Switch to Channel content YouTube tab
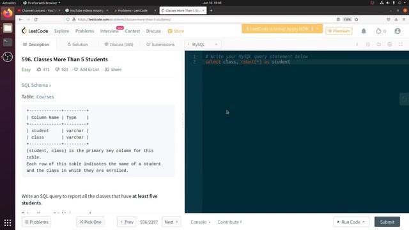Viewport: 409px width, 230px height. (39, 11)
